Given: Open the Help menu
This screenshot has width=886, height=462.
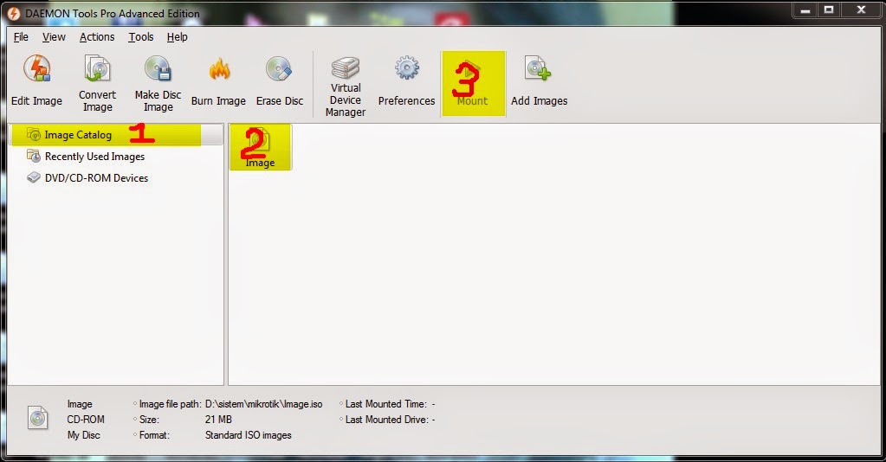Looking at the screenshot, I should coord(177,36).
